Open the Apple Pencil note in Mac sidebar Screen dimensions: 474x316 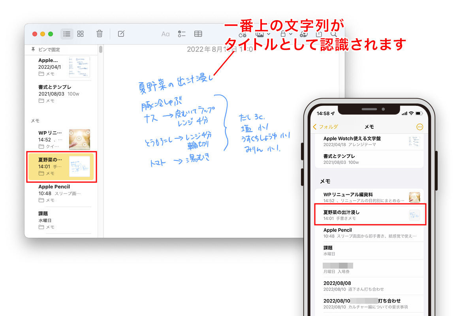(61, 194)
